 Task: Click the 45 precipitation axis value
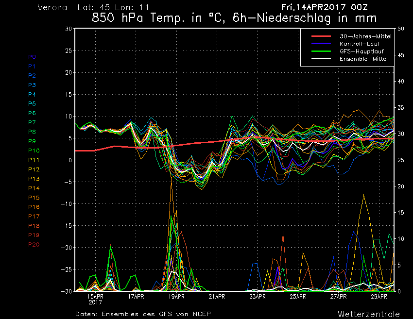pos(401,55)
